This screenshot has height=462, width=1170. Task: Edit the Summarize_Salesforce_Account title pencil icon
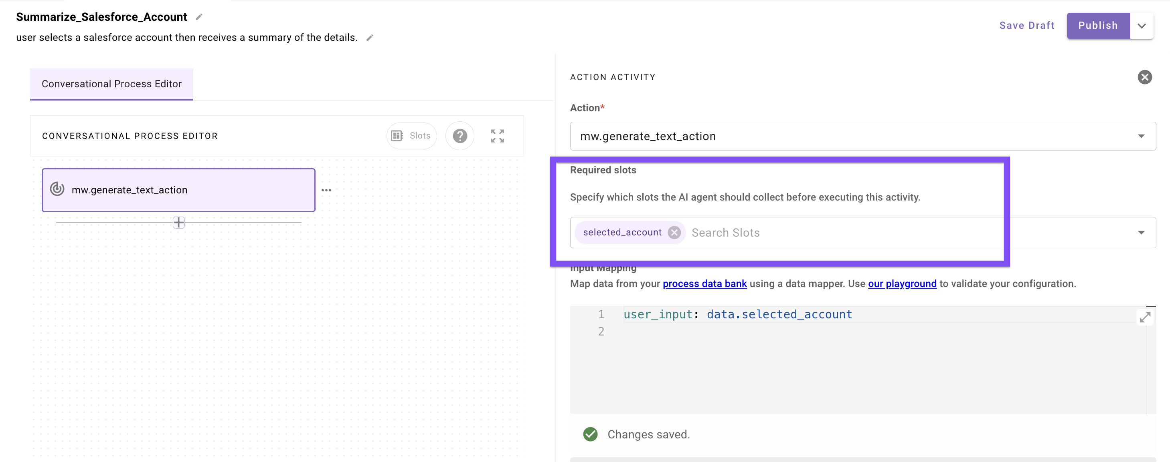click(199, 17)
